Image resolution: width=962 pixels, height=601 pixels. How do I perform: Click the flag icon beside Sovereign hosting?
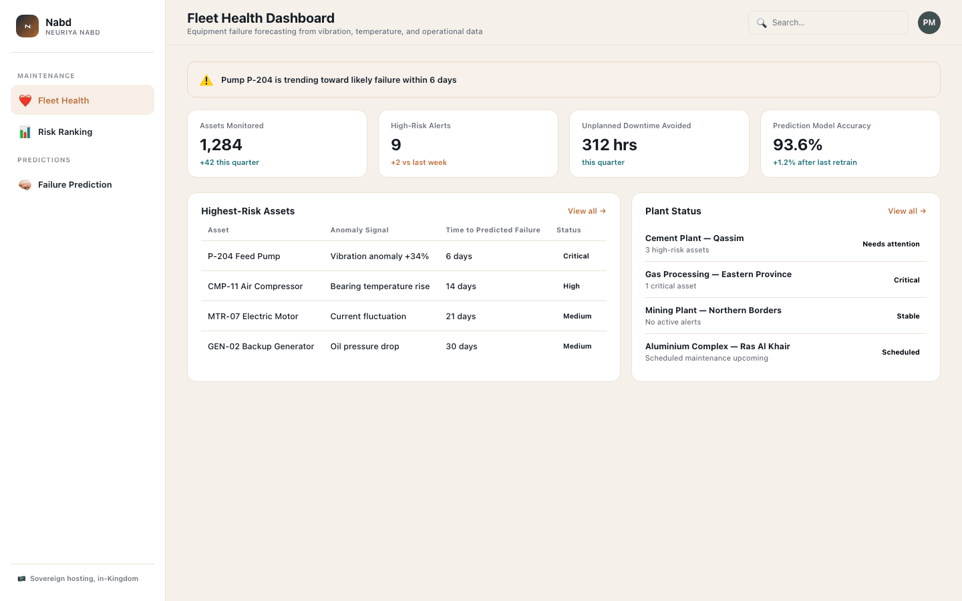(21, 578)
